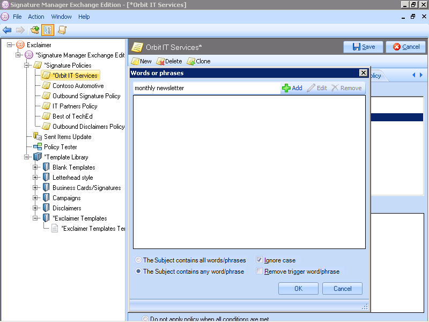
Task: Click the Policy Tester icon
Action: tap(38, 147)
